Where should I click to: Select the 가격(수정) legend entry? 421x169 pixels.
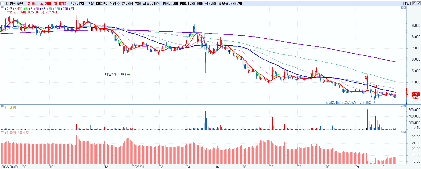(13, 9)
